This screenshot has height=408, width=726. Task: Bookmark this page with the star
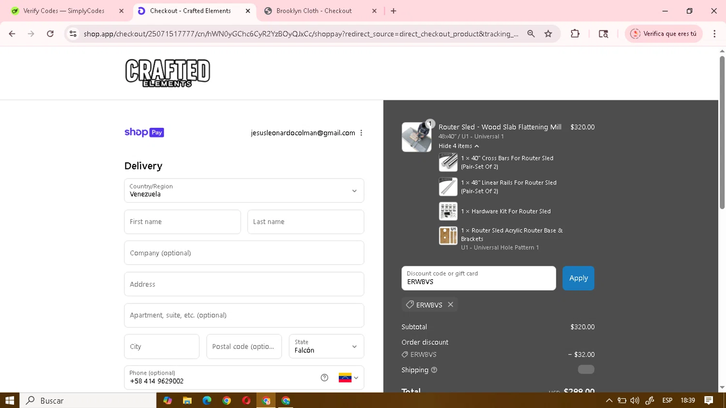[x=548, y=34]
